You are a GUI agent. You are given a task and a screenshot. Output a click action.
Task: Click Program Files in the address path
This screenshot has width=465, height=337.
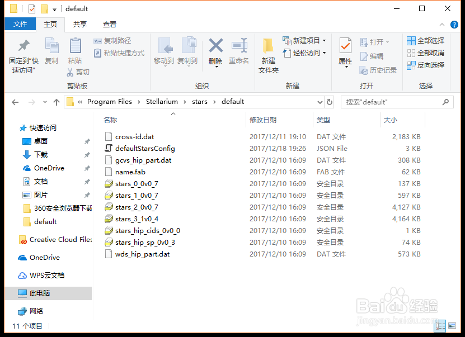pyautogui.click(x=110, y=102)
